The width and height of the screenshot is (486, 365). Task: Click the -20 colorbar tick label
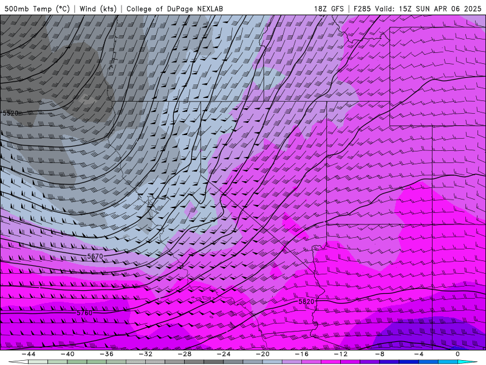262,354
